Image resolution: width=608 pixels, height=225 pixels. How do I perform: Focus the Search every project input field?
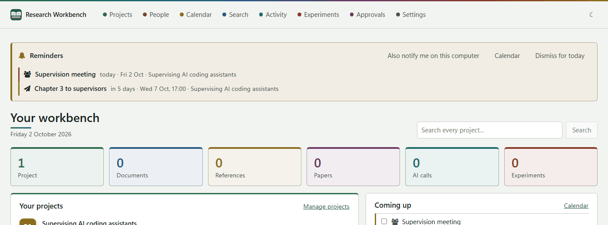coord(489,130)
